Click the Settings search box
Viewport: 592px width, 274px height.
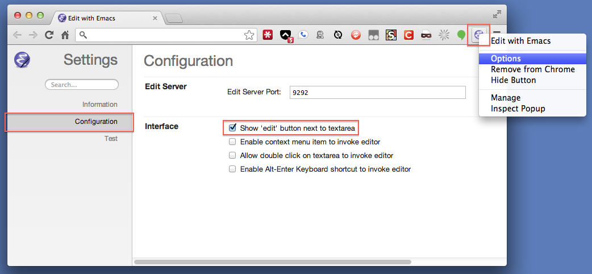click(x=82, y=85)
